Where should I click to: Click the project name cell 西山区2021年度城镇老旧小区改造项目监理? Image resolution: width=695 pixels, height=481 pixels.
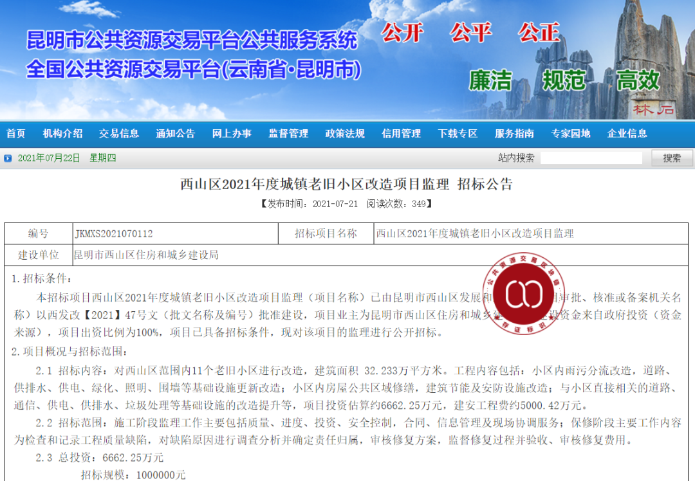531,233
